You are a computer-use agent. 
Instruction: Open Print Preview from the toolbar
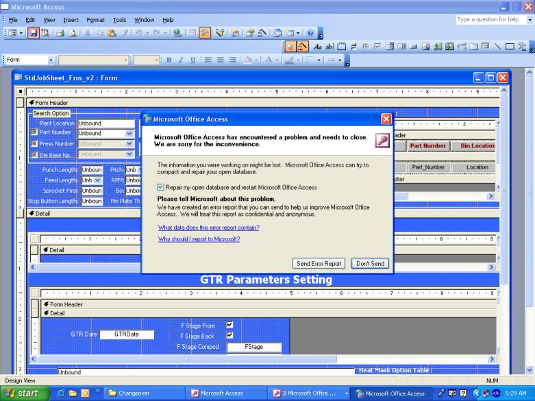click(73, 33)
